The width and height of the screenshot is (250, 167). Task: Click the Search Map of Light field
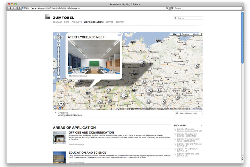[189, 113]
